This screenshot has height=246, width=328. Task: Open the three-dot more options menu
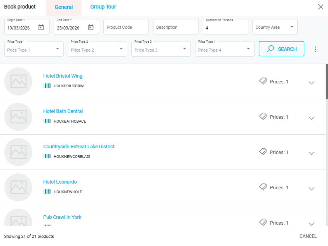pos(315,49)
